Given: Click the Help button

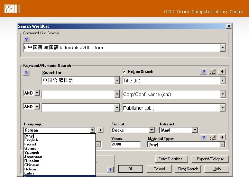Looking at the screenshot, I should (217, 169).
